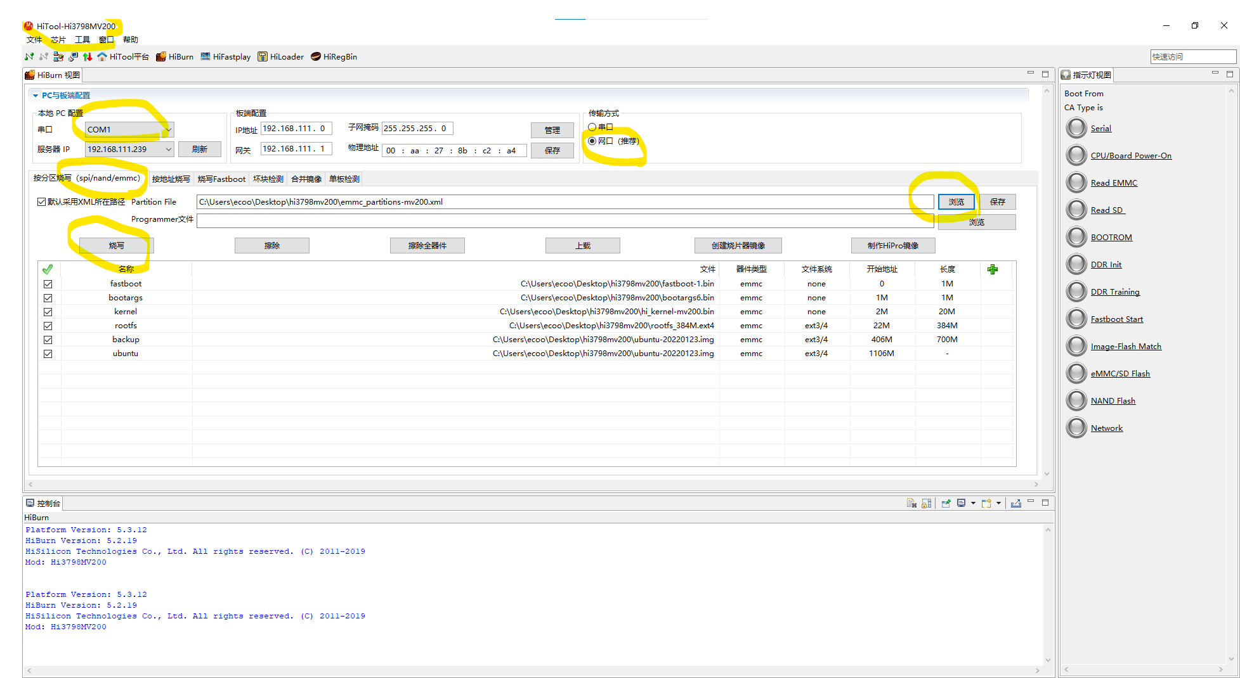The width and height of the screenshot is (1240, 678).
Task: Uncheck the rootfs partition row
Action: [x=48, y=326]
